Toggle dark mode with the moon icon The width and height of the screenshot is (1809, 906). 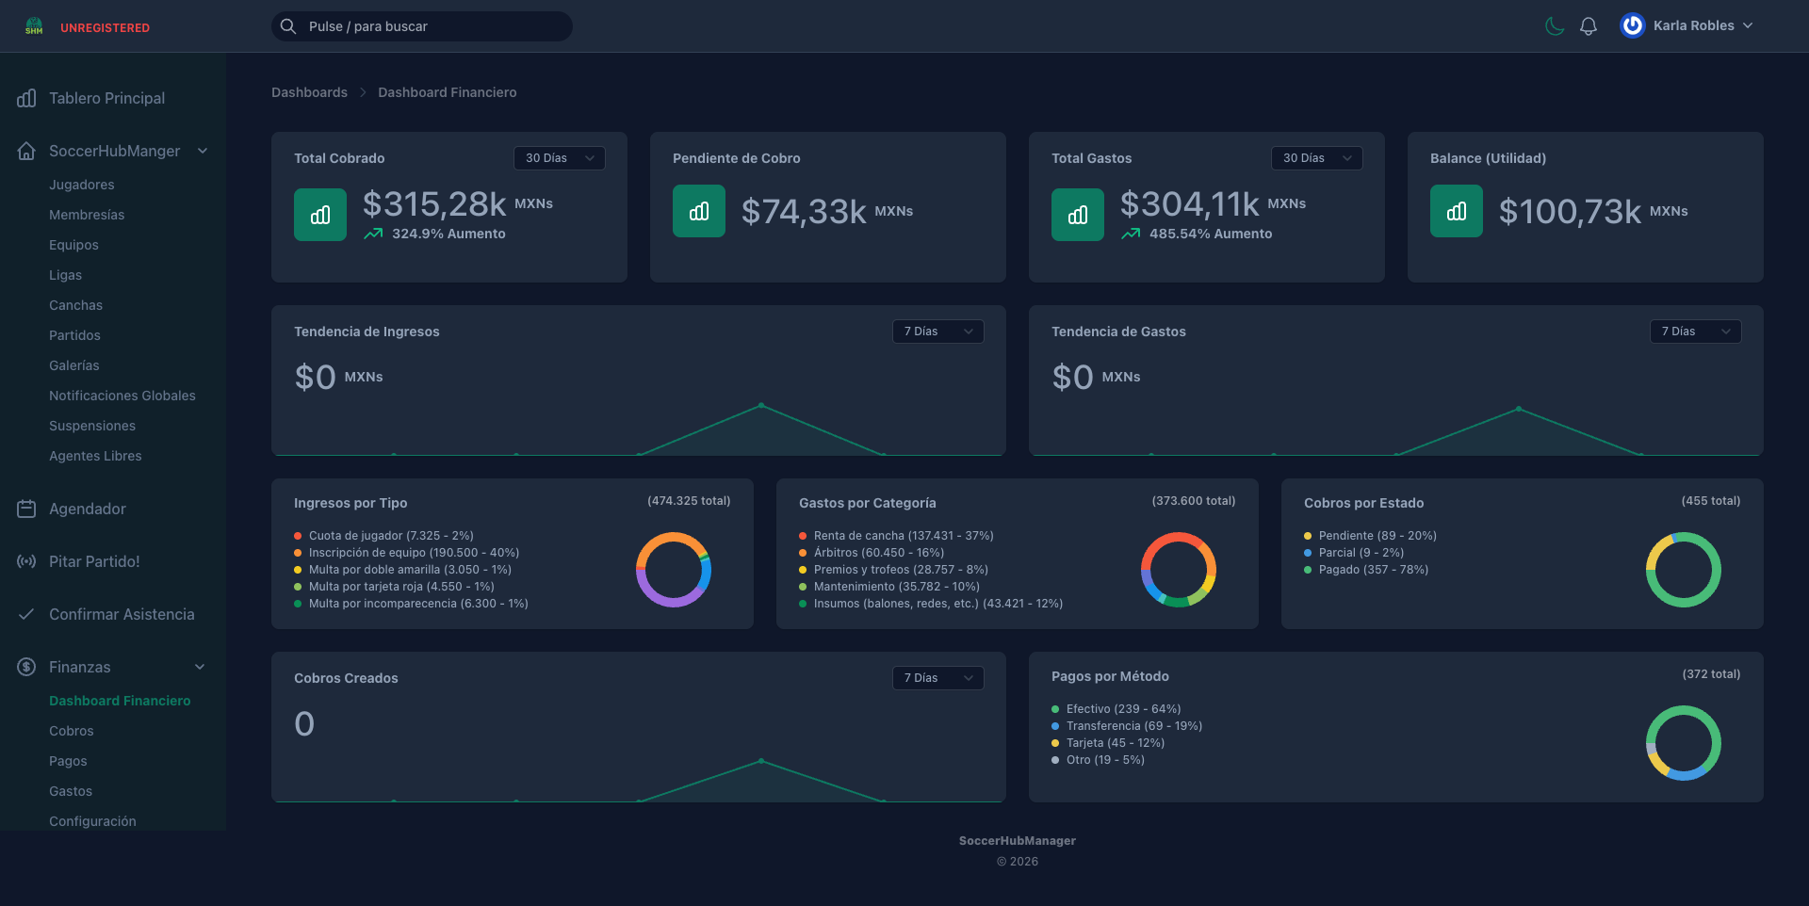[x=1554, y=25]
